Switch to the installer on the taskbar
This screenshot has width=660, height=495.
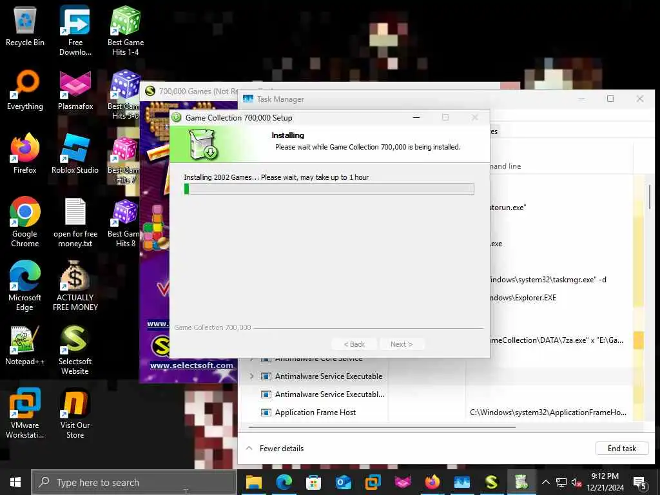pos(521,482)
